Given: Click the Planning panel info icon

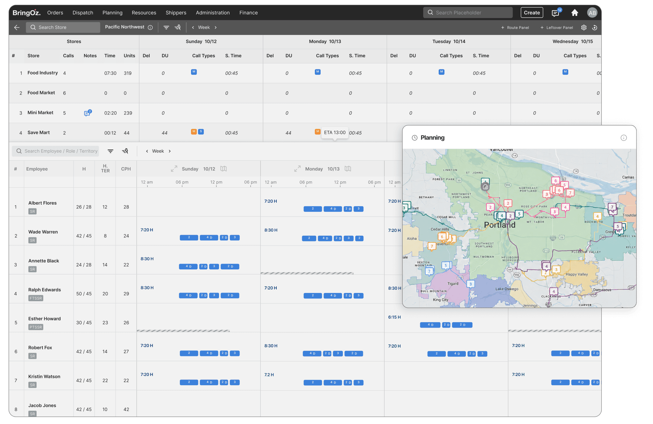Looking at the screenshot, I should [x=623, y=138].
